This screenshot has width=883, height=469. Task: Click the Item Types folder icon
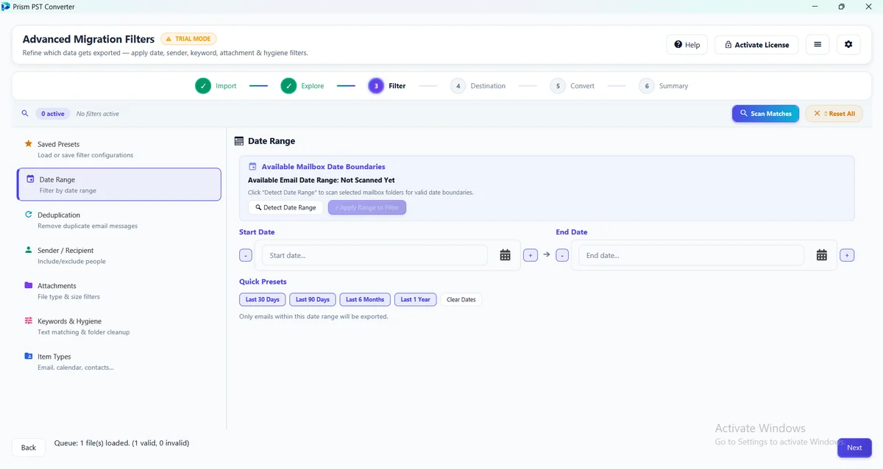click(x=28, y=356)
